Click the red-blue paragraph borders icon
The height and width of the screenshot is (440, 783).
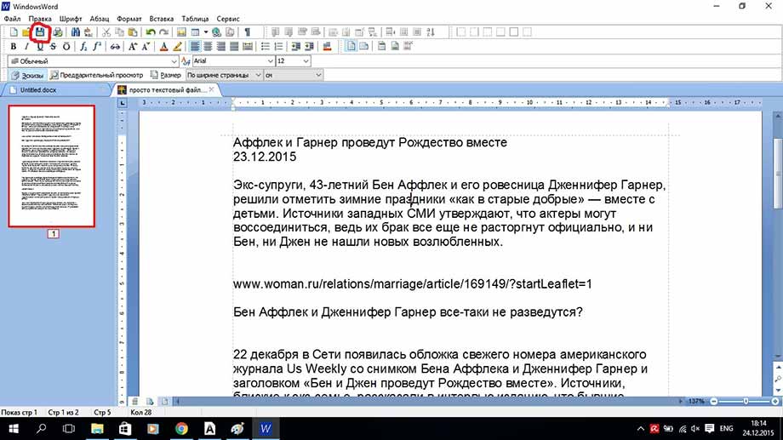pos(327,47)
